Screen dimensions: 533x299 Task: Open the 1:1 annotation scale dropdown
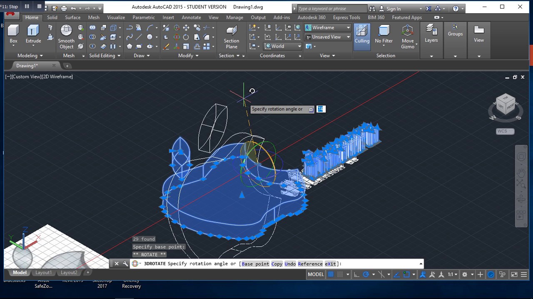[x=453, y=274]
